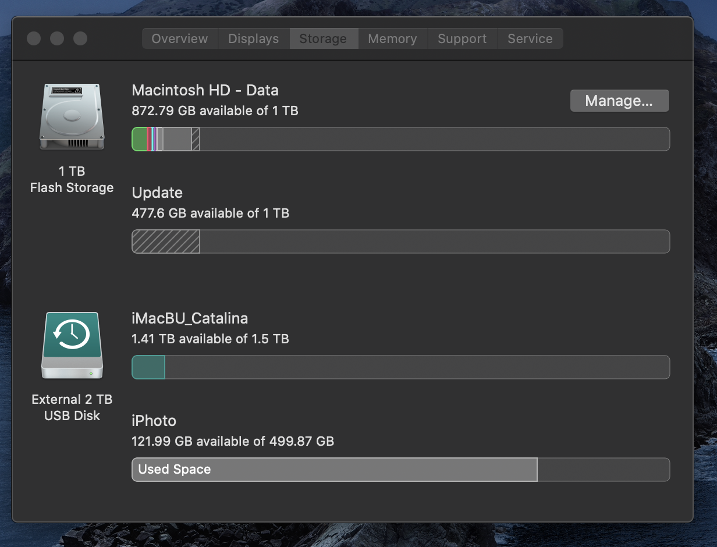The width and height of the screenshot is (717, 547).
Task: Click the internal hard drive icon
Action: click(x=72, y=116)
